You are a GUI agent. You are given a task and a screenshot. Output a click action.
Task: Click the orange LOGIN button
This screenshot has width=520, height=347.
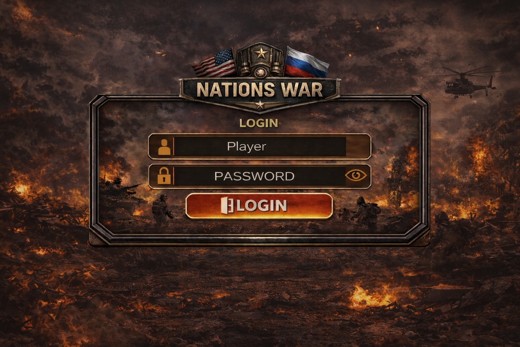click(259, 206)
